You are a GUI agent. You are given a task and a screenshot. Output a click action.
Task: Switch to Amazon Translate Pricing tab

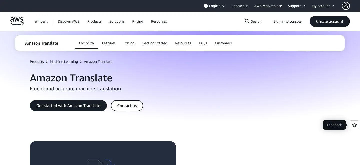coord(129,43)
